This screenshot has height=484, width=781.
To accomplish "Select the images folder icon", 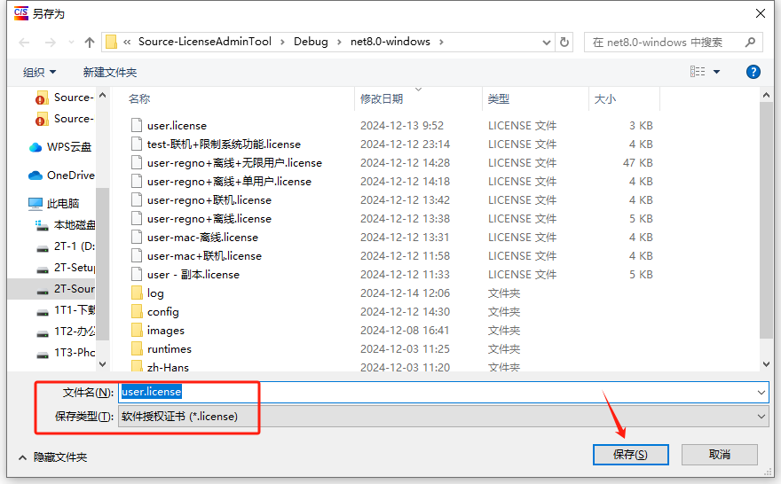I will (x=137, y=331).
